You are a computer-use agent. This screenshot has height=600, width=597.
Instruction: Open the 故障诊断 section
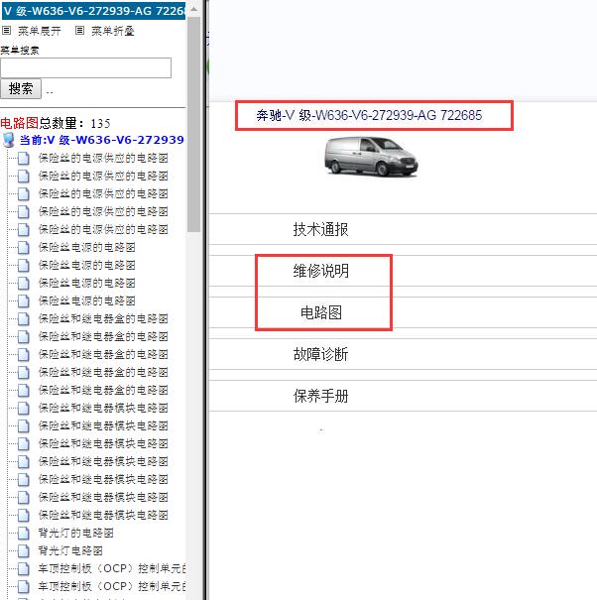point(320,354)
